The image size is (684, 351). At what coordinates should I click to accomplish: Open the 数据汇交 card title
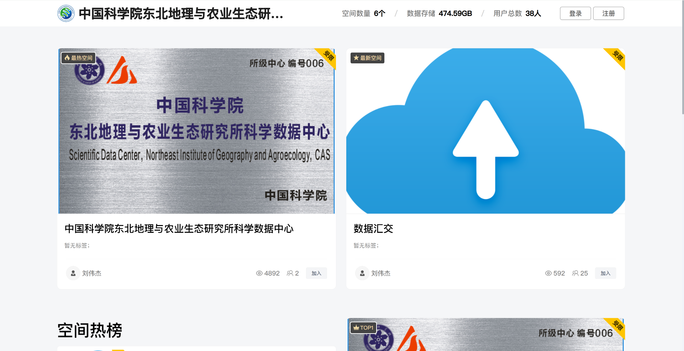tap(373, 229)
